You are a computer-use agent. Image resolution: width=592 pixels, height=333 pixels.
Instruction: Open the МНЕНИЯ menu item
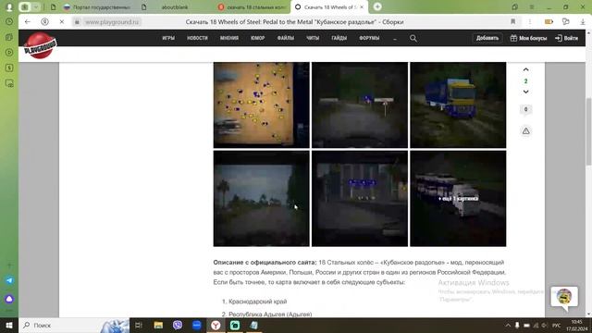pos(229,38)
